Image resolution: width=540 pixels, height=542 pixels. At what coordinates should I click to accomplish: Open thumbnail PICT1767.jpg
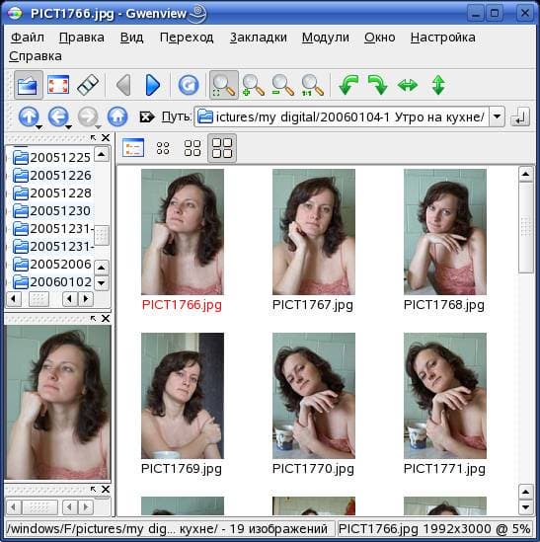tap(314, 232)
